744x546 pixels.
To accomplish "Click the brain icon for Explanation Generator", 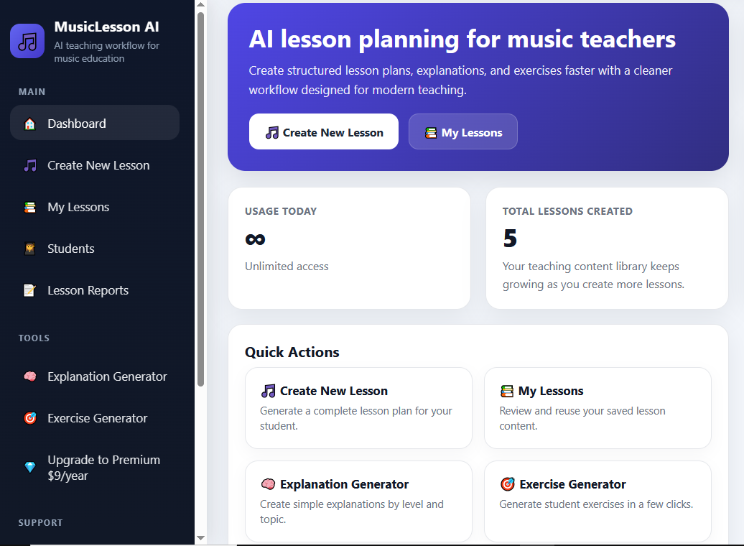I will (x=29, y=376).
